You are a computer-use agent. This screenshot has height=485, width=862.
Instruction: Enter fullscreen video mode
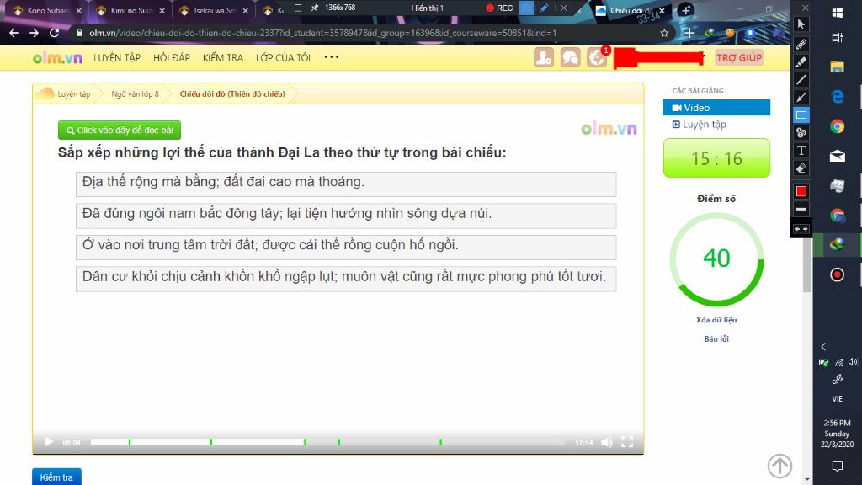tap(626, 441)
